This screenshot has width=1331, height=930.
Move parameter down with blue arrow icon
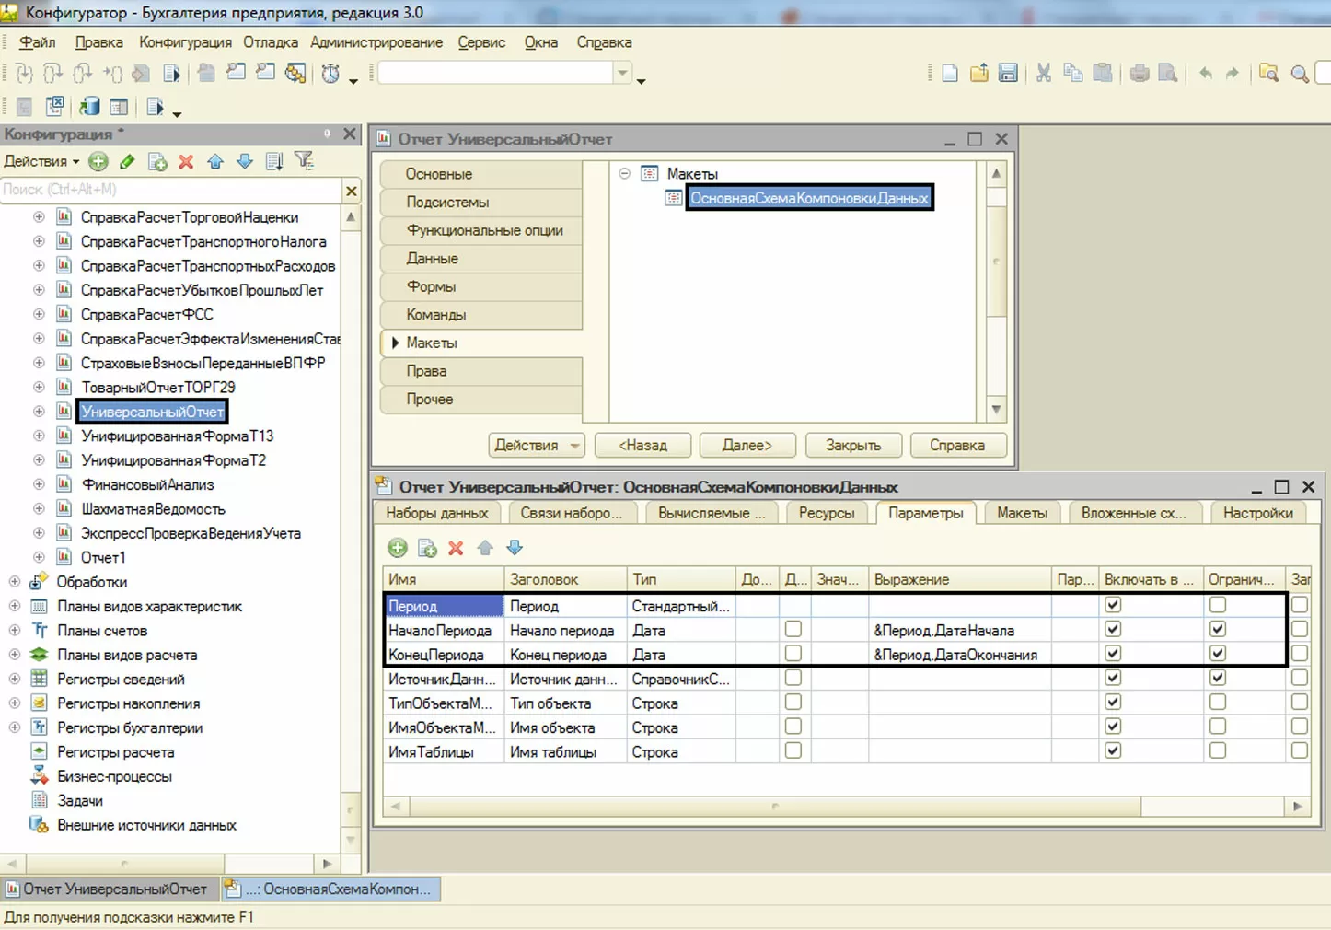point(515,548)
